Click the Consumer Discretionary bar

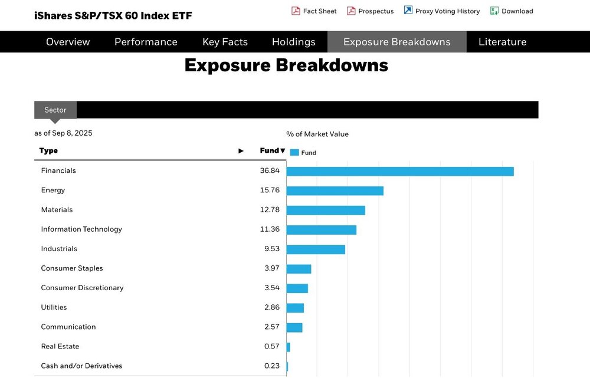pos(297,289)
